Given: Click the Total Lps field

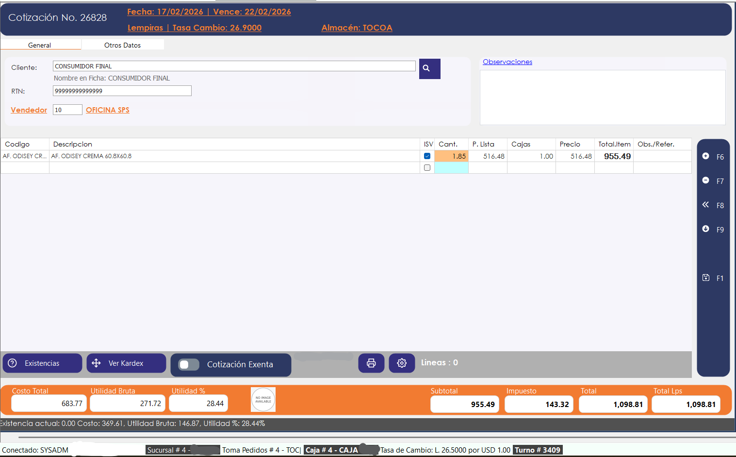Looking at the screenshot, I should 686,404.
